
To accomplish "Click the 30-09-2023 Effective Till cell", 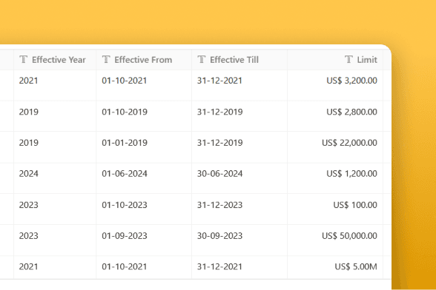I will coord(240,240).
